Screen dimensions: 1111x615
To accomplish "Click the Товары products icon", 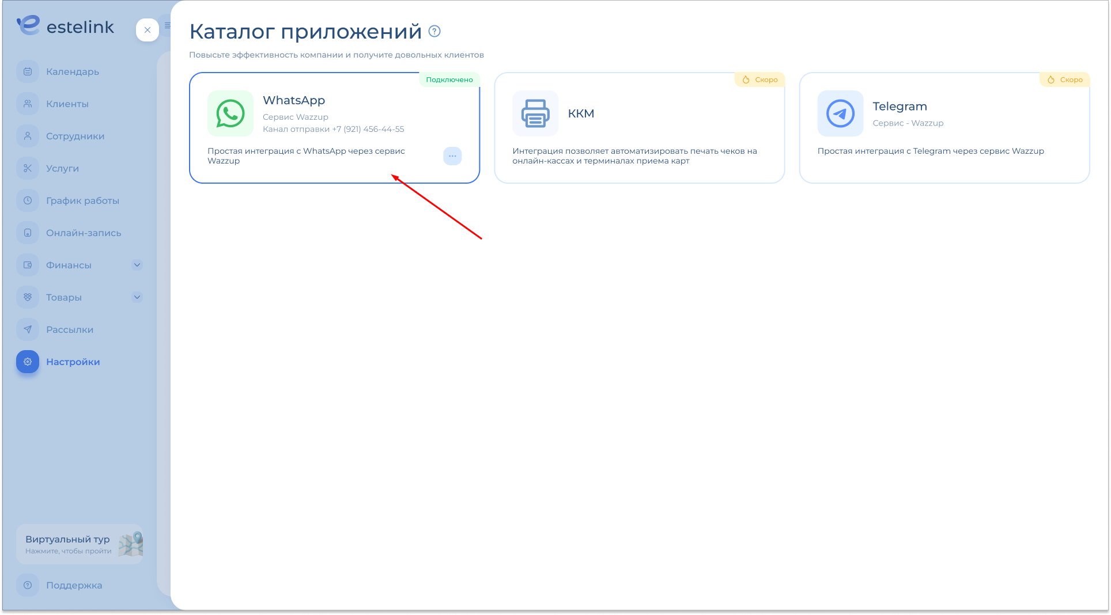I will (x=28, y=297).
